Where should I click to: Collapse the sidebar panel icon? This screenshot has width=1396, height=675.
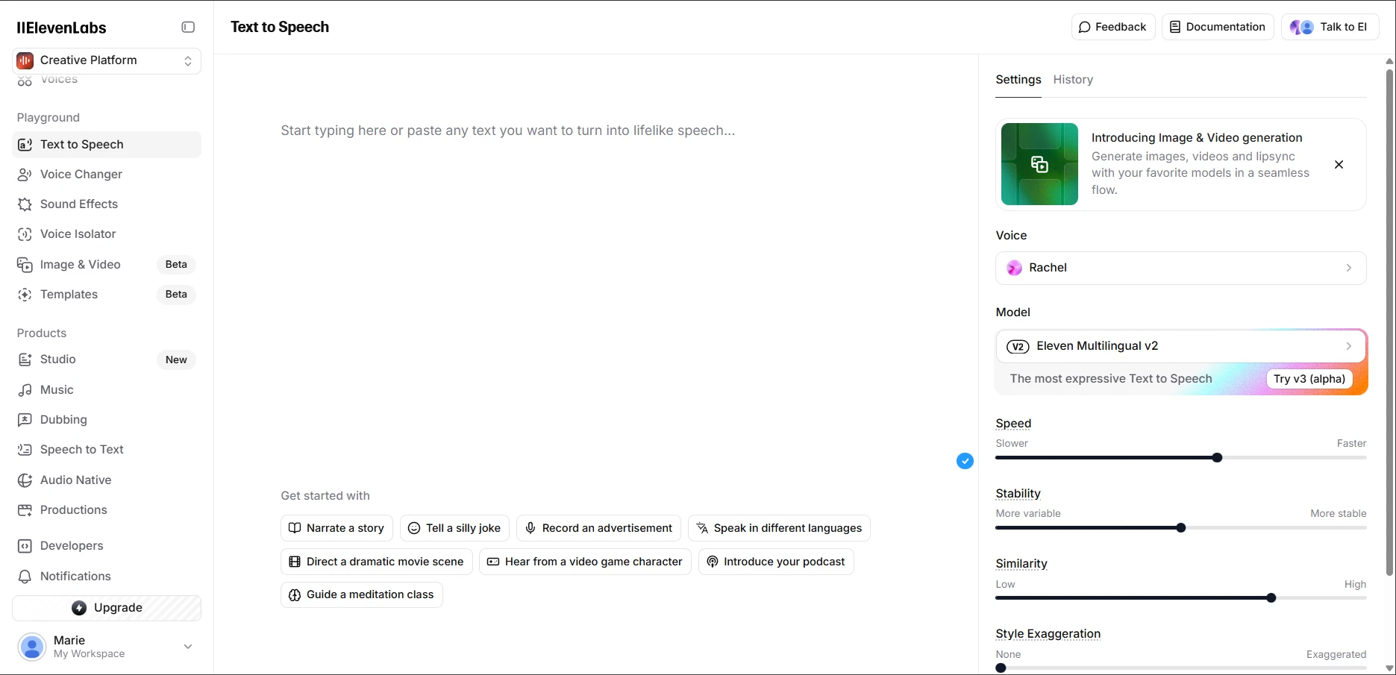point(188,28)
